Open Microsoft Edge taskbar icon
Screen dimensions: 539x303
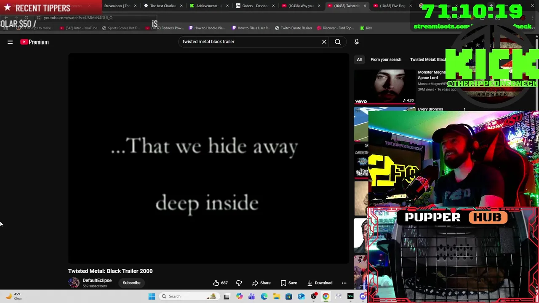(x=264, y=296)
